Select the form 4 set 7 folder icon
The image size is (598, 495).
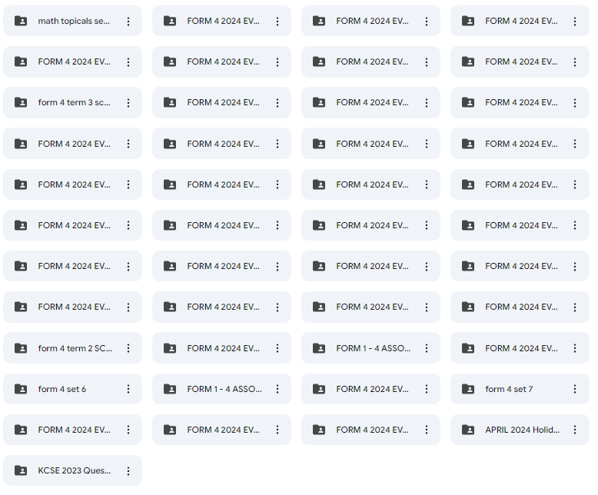pyautogui.click(x=468, y=389)
